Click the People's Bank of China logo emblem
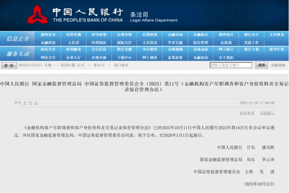 pos(37,14)
